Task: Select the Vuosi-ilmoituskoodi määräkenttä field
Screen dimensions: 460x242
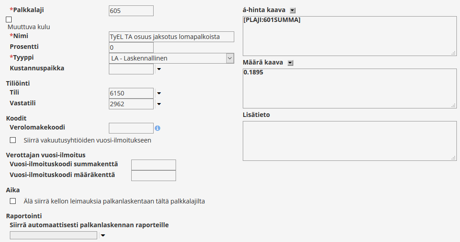Action: 153,176
